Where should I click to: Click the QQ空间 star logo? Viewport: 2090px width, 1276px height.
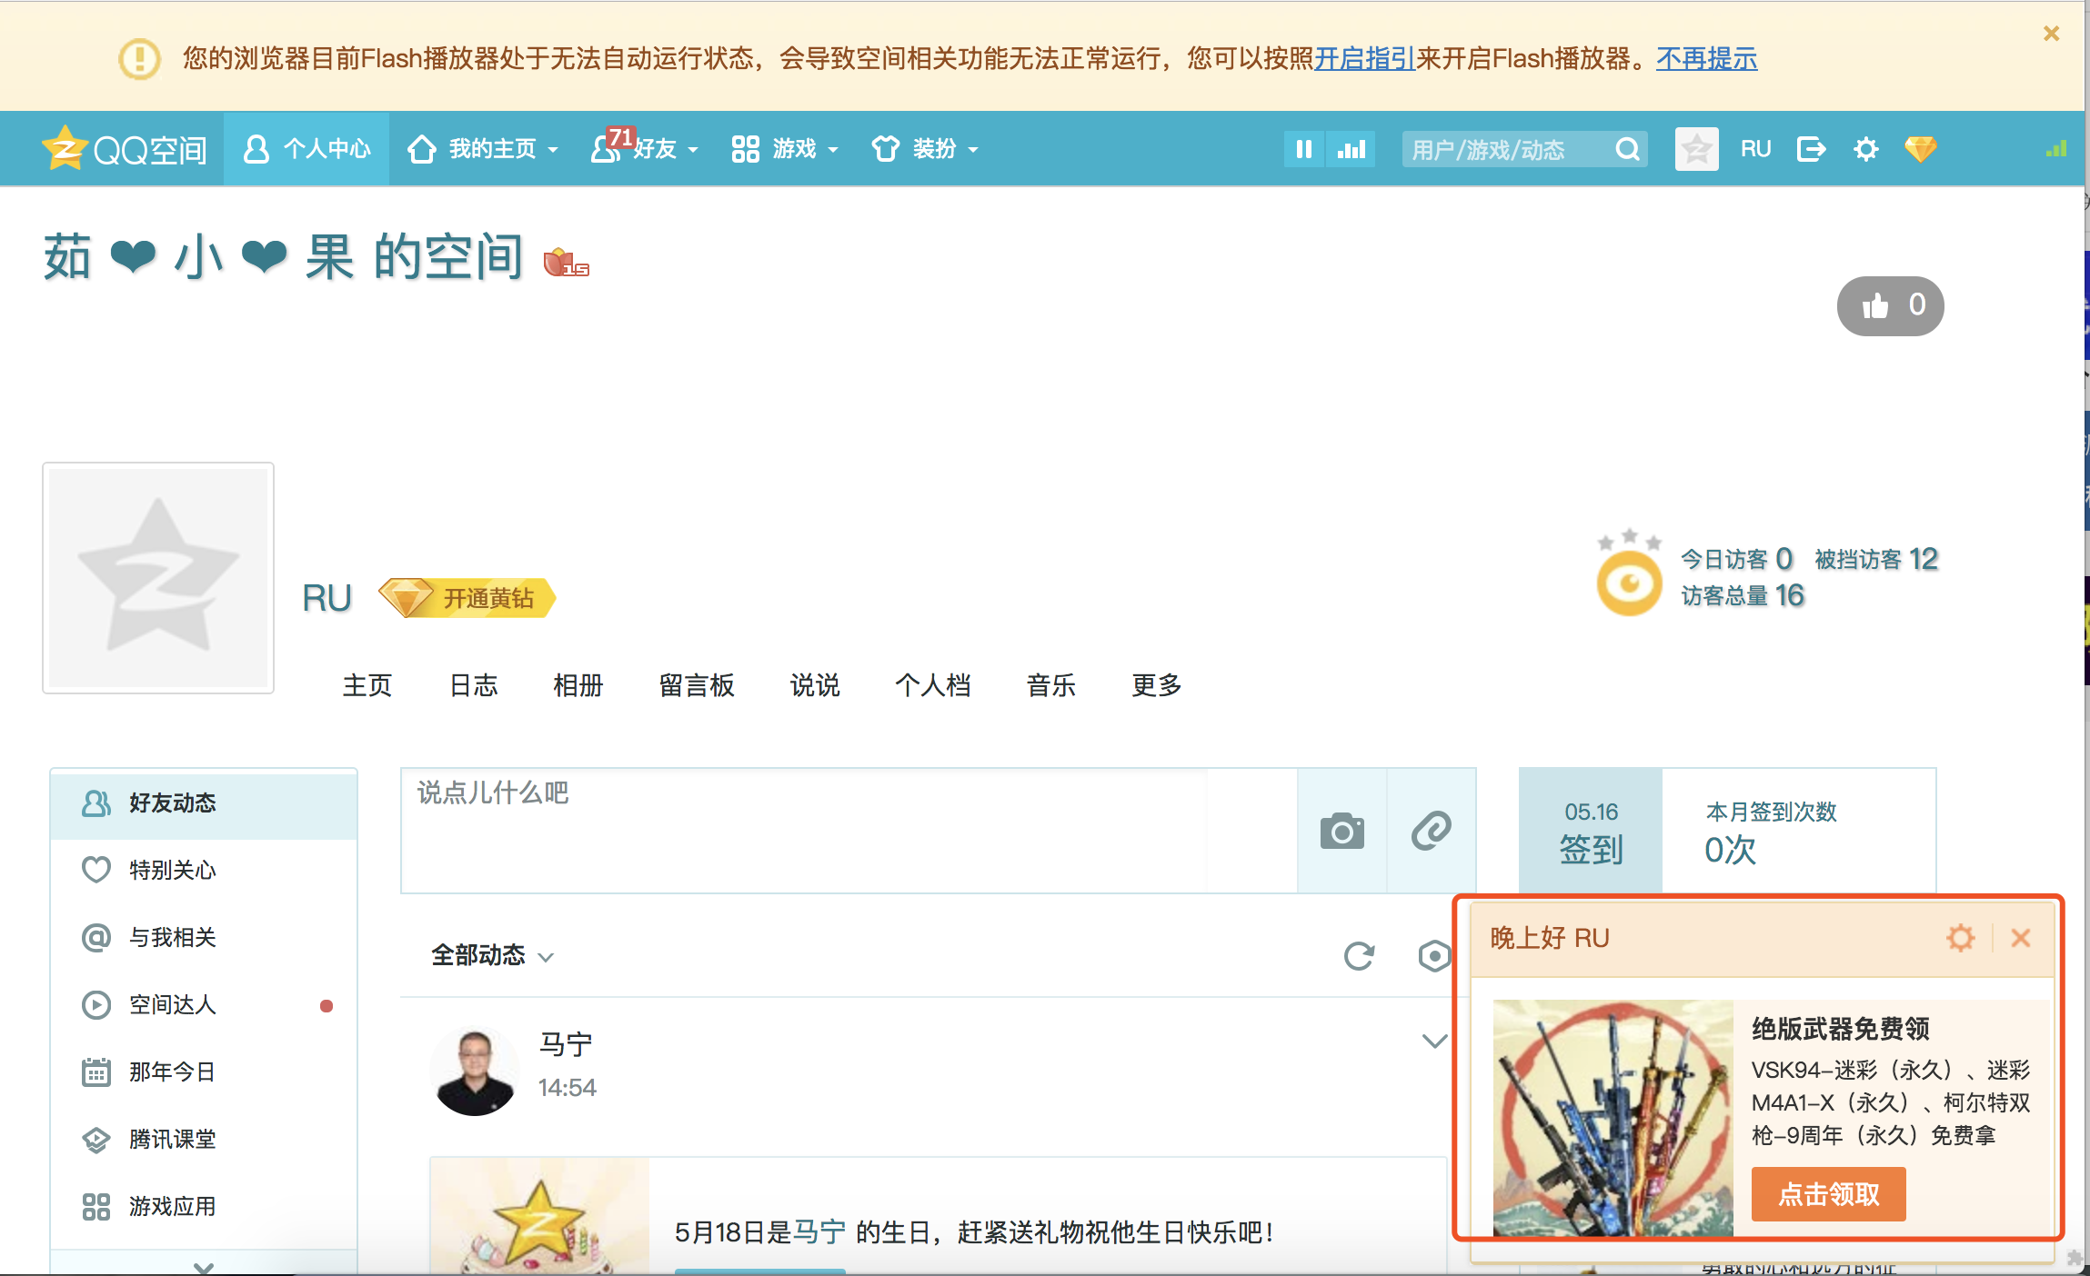coord(125,149)
